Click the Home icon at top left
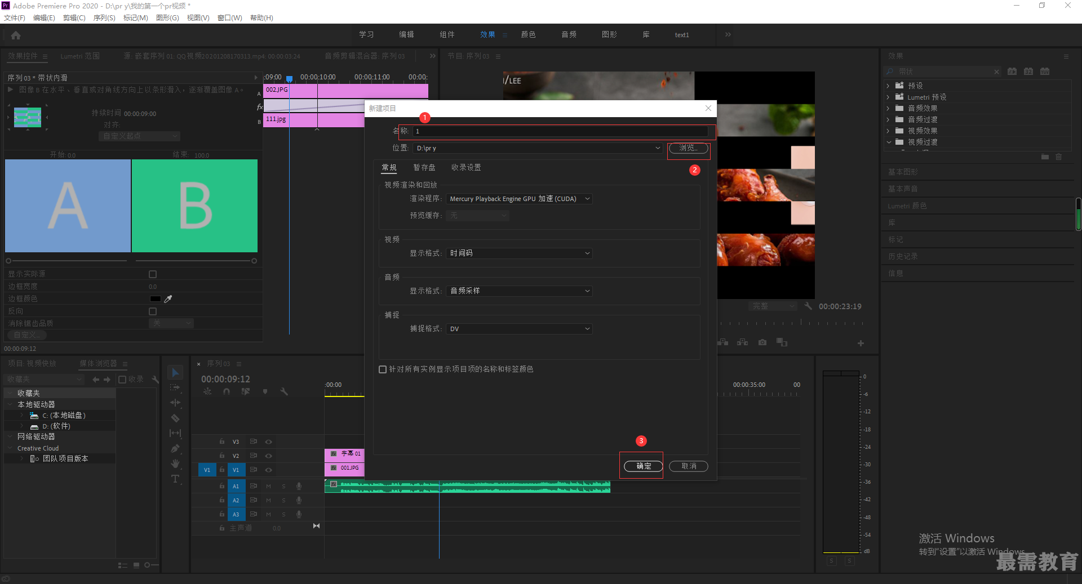The width and height of the screenshot is (1082, 584). [16, 35]
